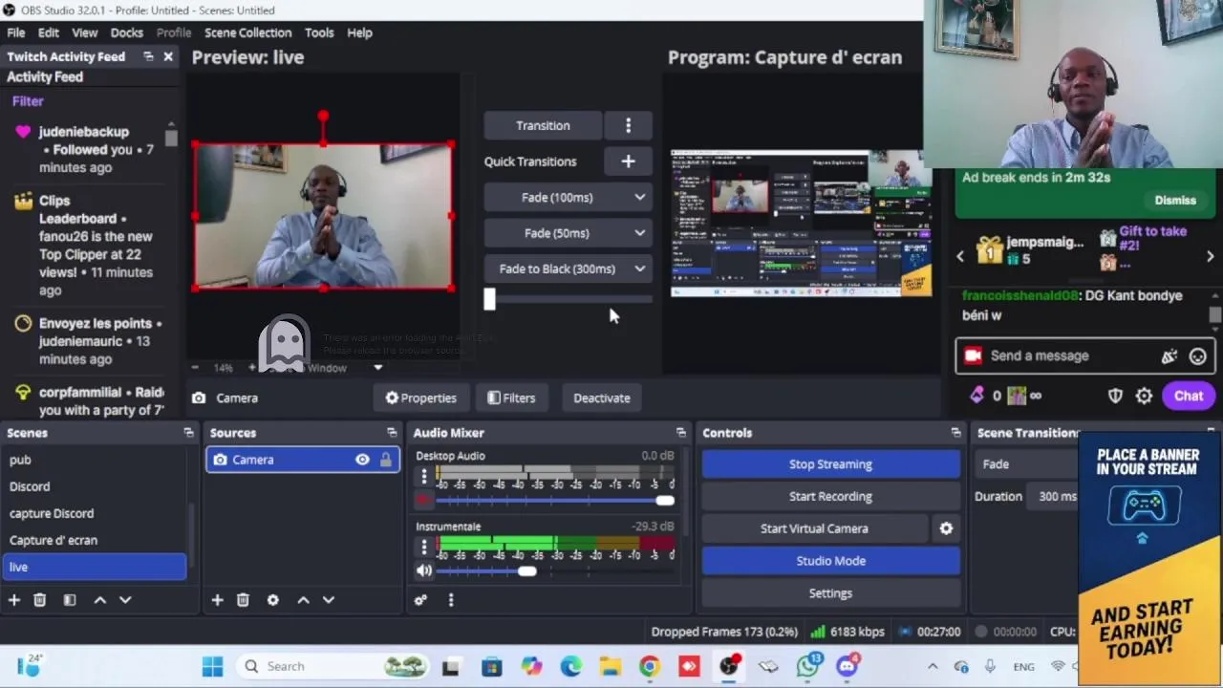Move the scene down with the arrow icon
1223x688 pixels.
125,600
